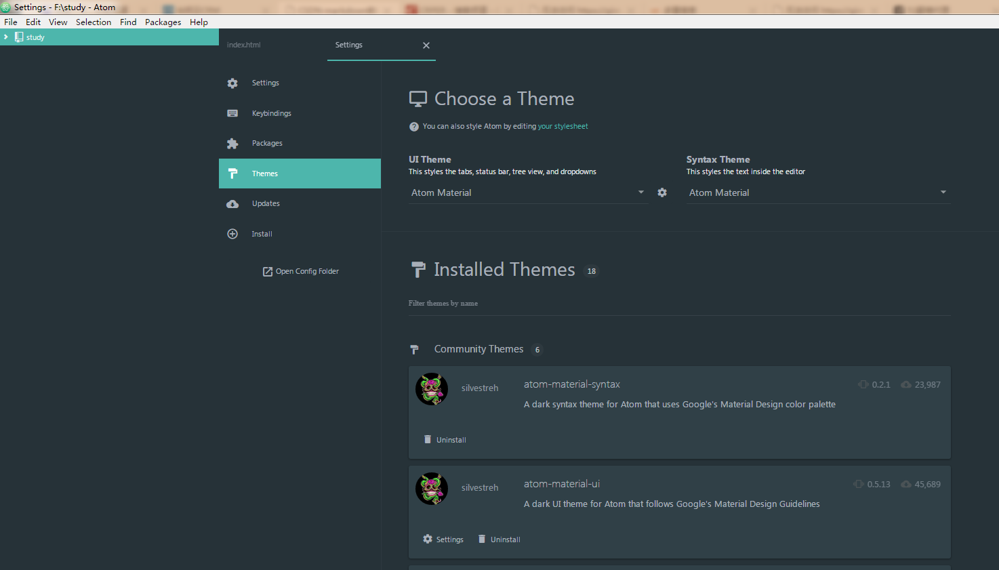Open the Syntax Theme dropdown
Viewport: 999px width, 570px height.
(817, 193)
